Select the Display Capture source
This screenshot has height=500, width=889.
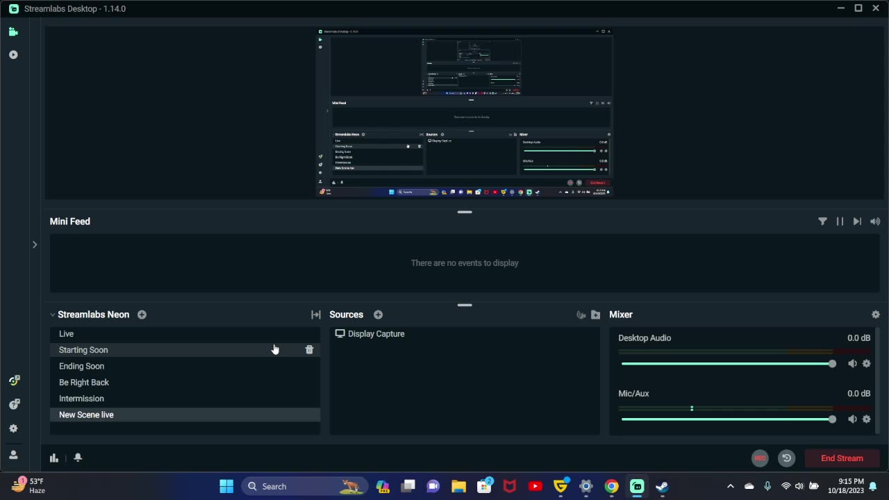464,334
